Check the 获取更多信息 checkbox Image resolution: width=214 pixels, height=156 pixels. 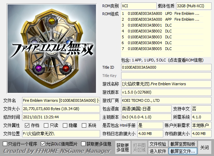tap(83, 144)
